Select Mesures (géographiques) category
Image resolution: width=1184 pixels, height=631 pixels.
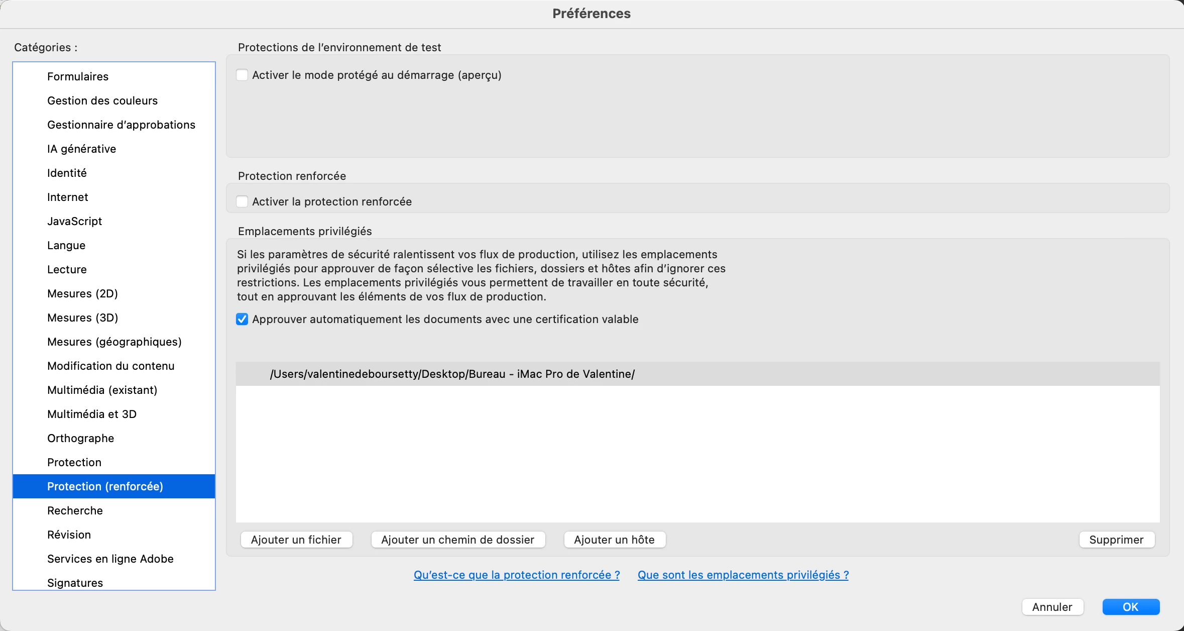pos(114,342)
